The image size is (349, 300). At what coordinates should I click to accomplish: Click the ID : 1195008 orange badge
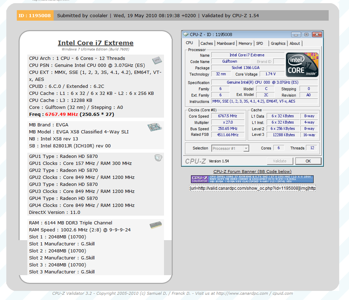point(35,15)
